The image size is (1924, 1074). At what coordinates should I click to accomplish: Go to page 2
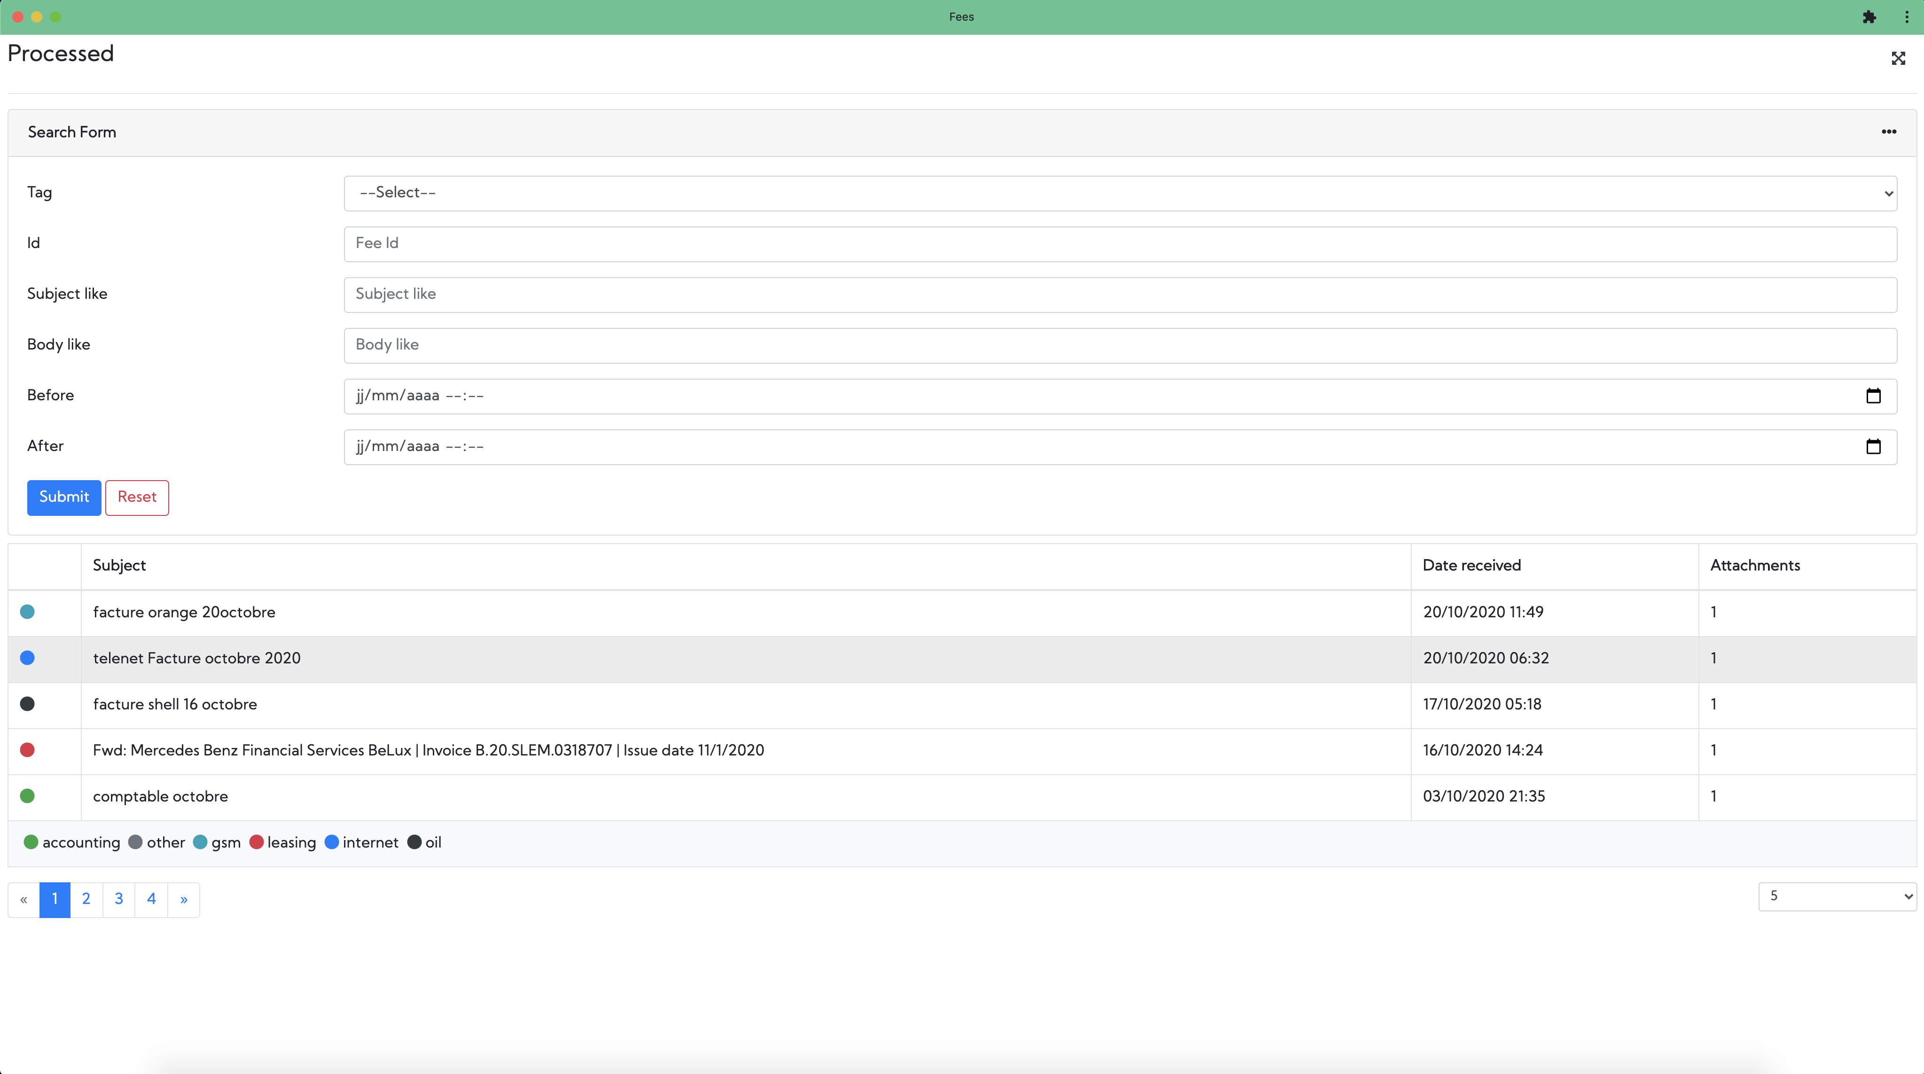pos(86,899)
